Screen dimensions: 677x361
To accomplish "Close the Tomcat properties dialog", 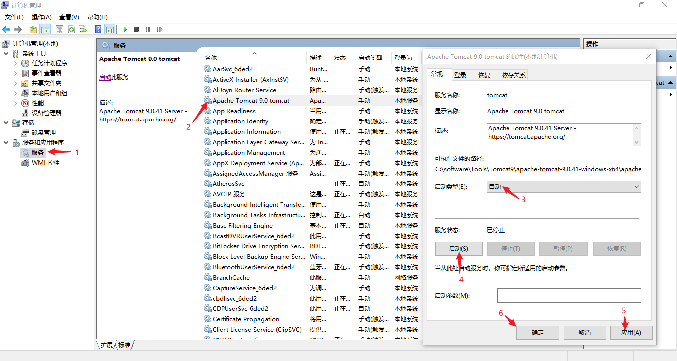I will (648, 57).
